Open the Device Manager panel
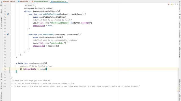Screen dimensions: 181x101 click(180, 52)
